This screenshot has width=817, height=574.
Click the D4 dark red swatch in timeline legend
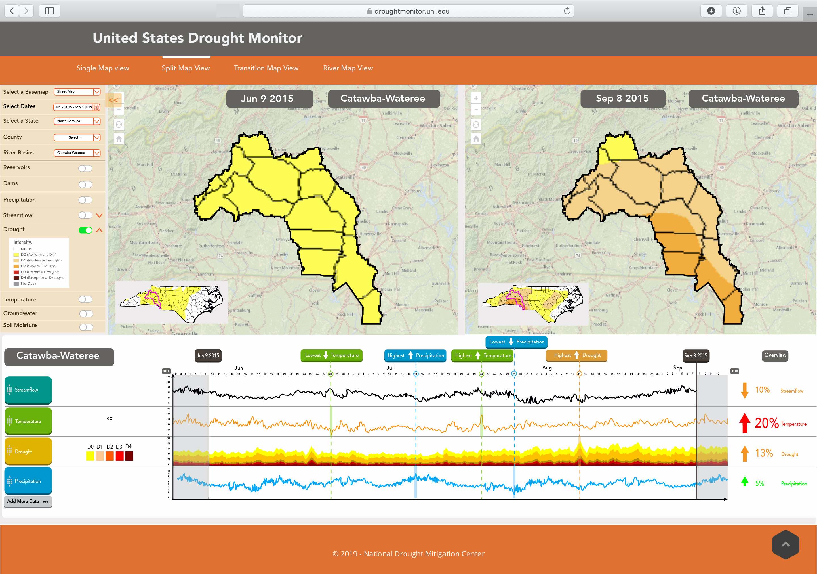(x=129, y=456)
